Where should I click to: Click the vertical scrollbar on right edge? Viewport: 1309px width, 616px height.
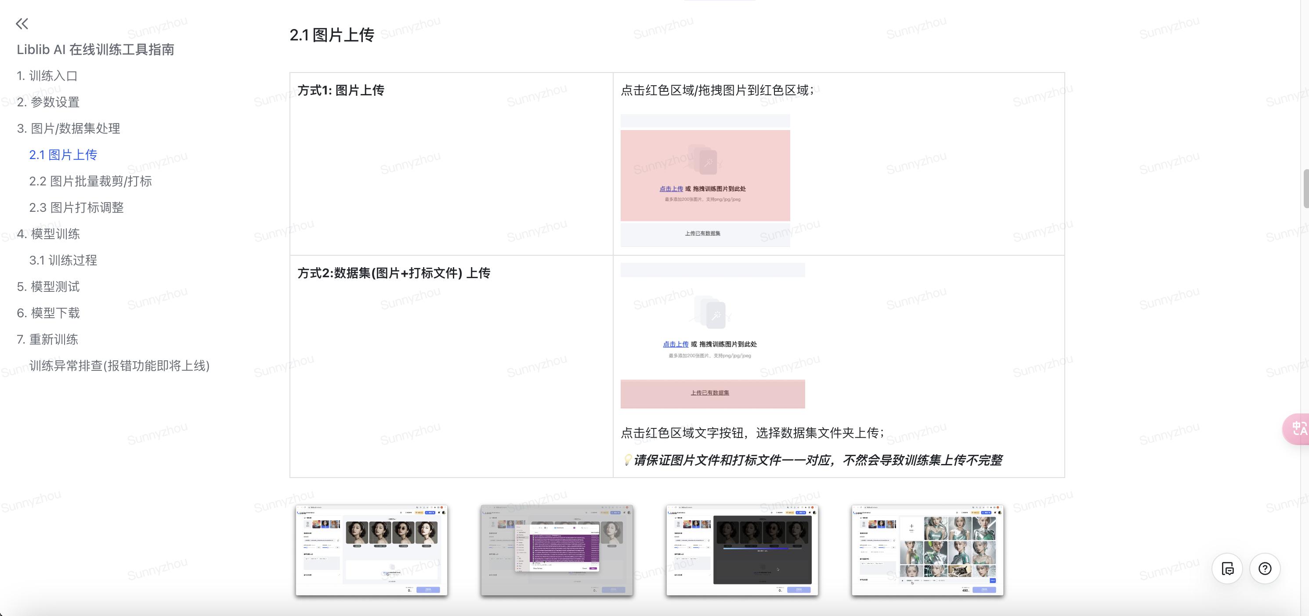[1305, 189]
